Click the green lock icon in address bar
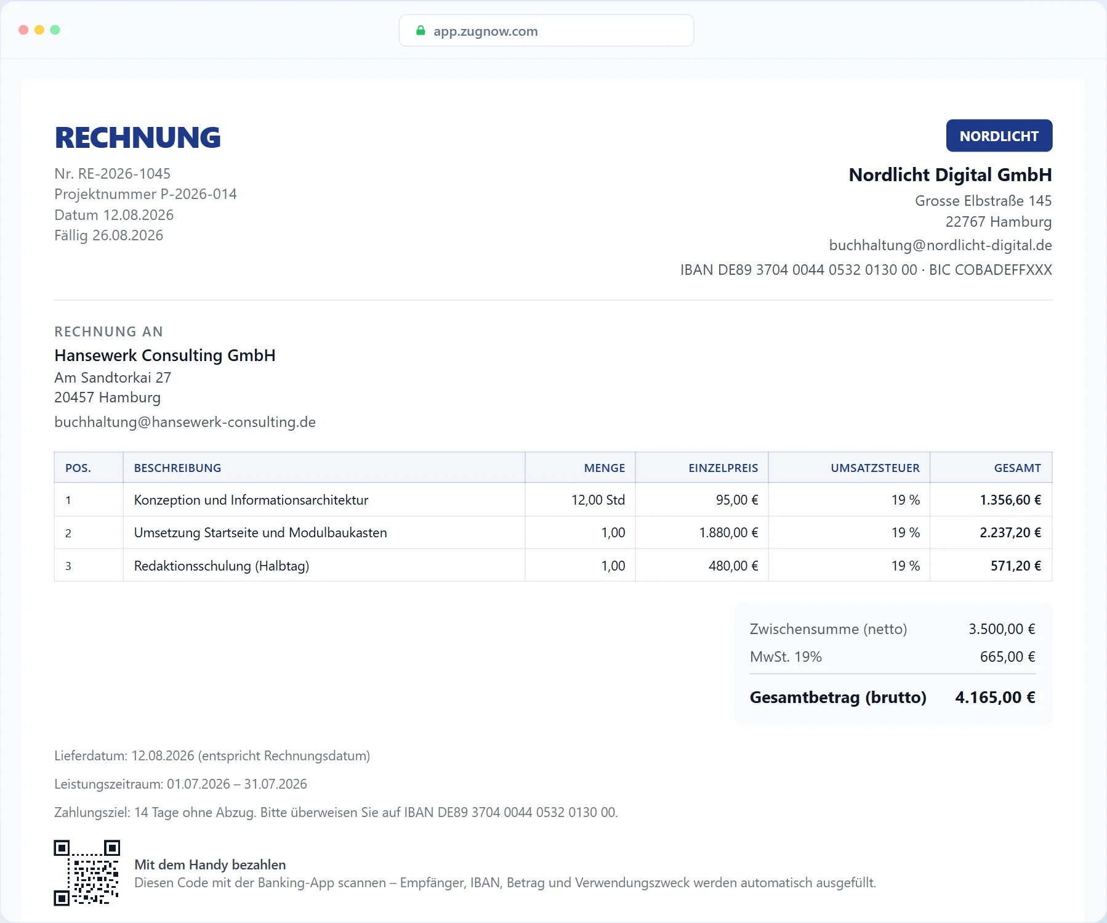Viewport: 1107px width, 923px height. (x=421, y=30)
